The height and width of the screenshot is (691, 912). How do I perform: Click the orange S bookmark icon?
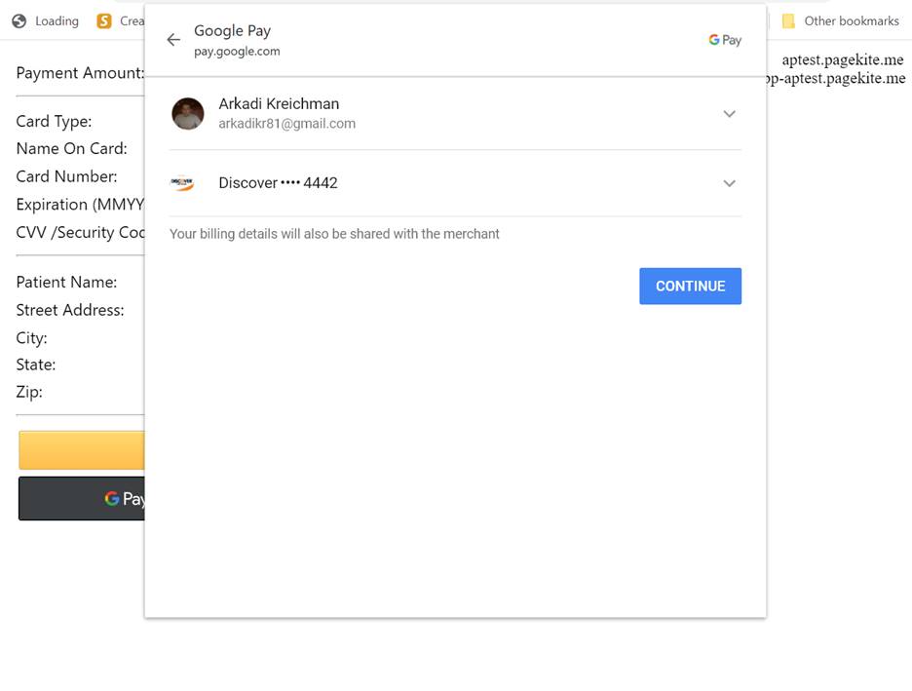[104, 20]
